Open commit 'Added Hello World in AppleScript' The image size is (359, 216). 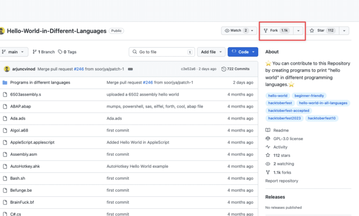pyautogui.click(x=138, y=142)
